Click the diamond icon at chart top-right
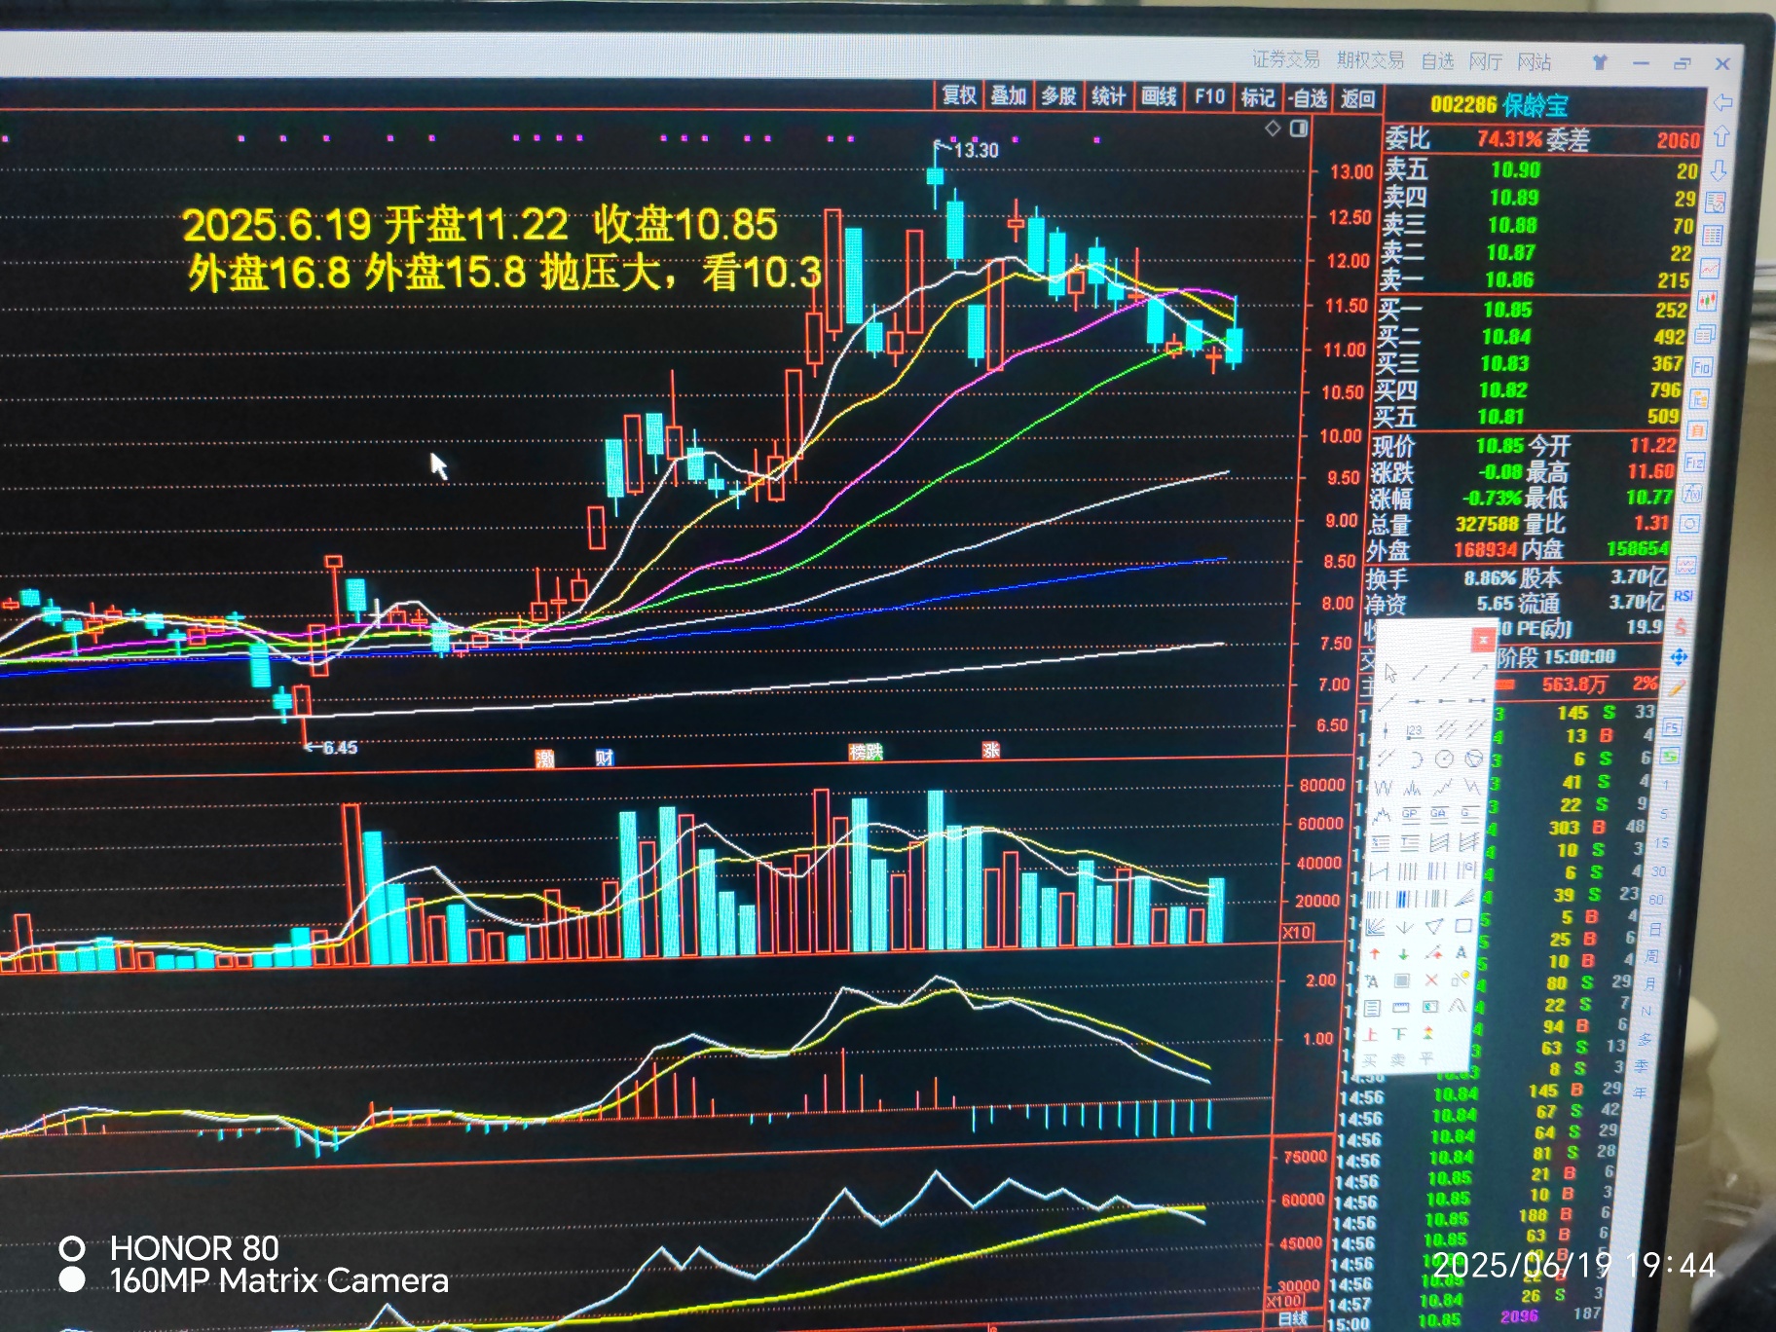 (1273, 128)
